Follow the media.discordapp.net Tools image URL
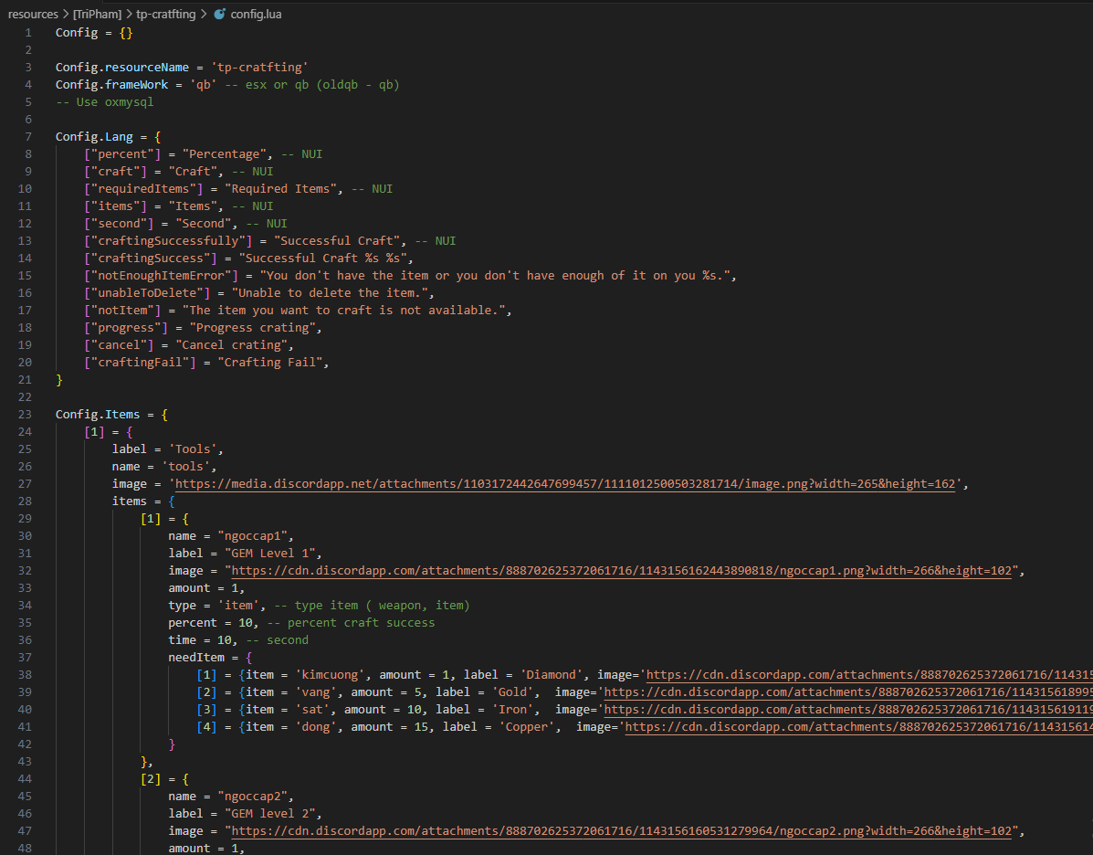The height and width of the screenshot is (855, 1093). click(564, 484)
